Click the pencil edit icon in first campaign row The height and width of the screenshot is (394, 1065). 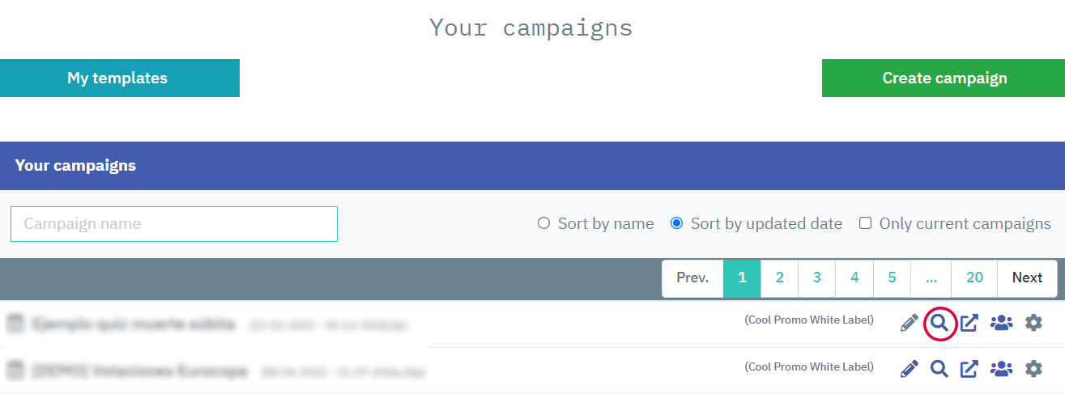click(910, 324)
